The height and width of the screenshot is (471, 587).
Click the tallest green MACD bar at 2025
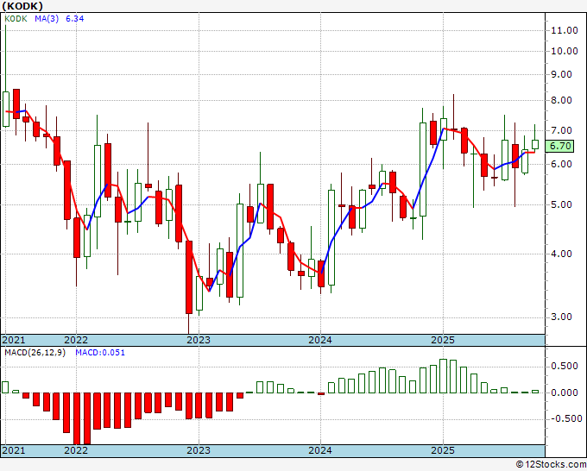(443, 376)
